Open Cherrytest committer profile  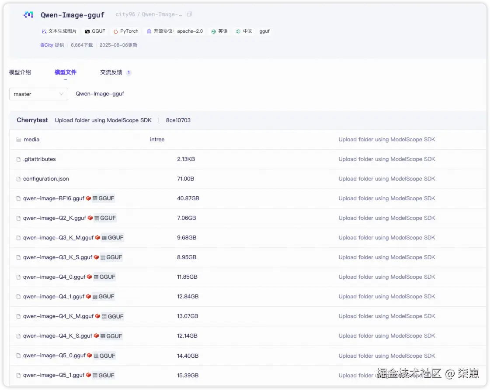click(x=32, y=120)
